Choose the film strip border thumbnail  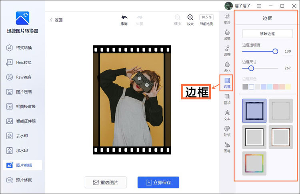point(254,111)
